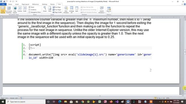Screen dimensions: 186x104
Task: Open Task View on taskbar
Action: pos(54,102)
